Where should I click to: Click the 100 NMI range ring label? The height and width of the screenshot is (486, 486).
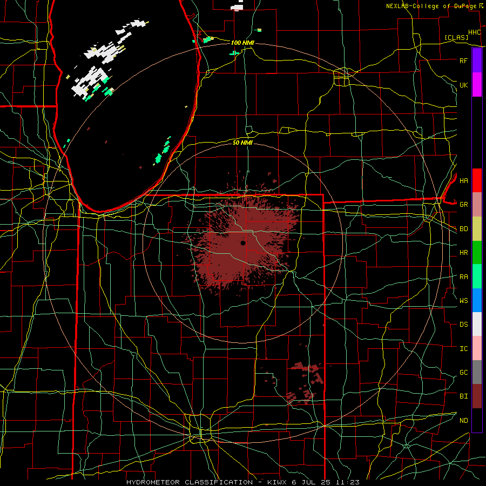click(242, 43)
